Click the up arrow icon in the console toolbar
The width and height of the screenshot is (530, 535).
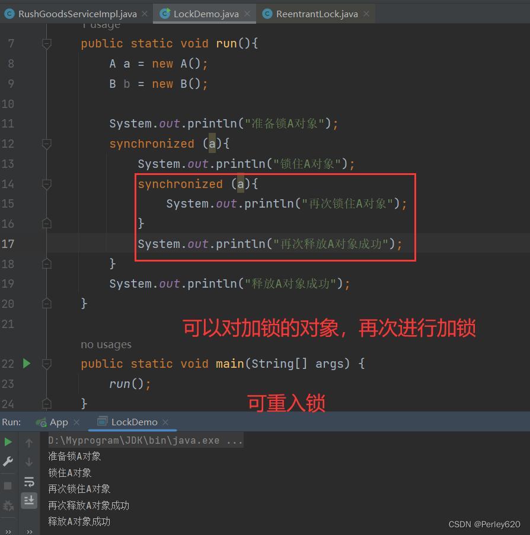coord(29,443)
